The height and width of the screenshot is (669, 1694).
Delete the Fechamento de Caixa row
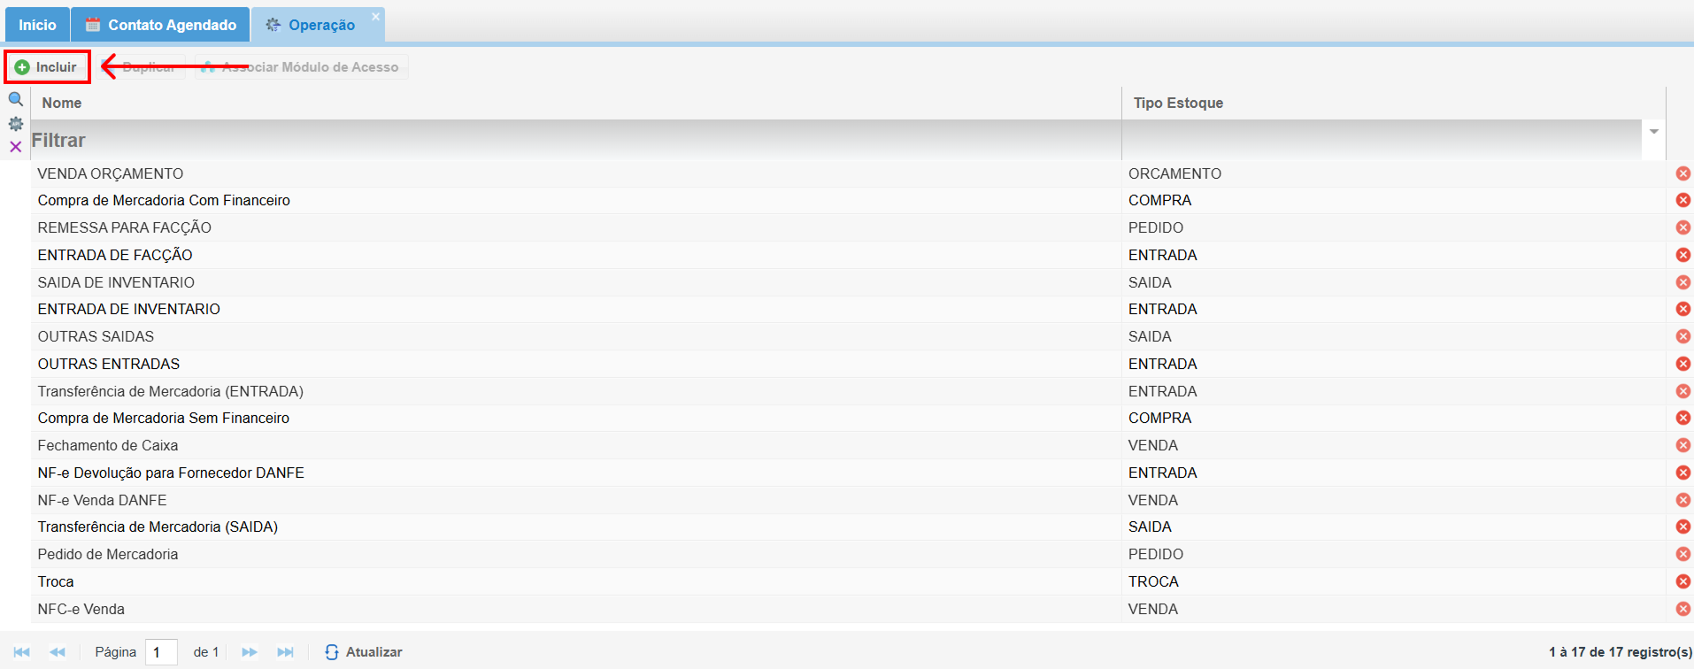pyautogui.click(x=1682, y=445)
